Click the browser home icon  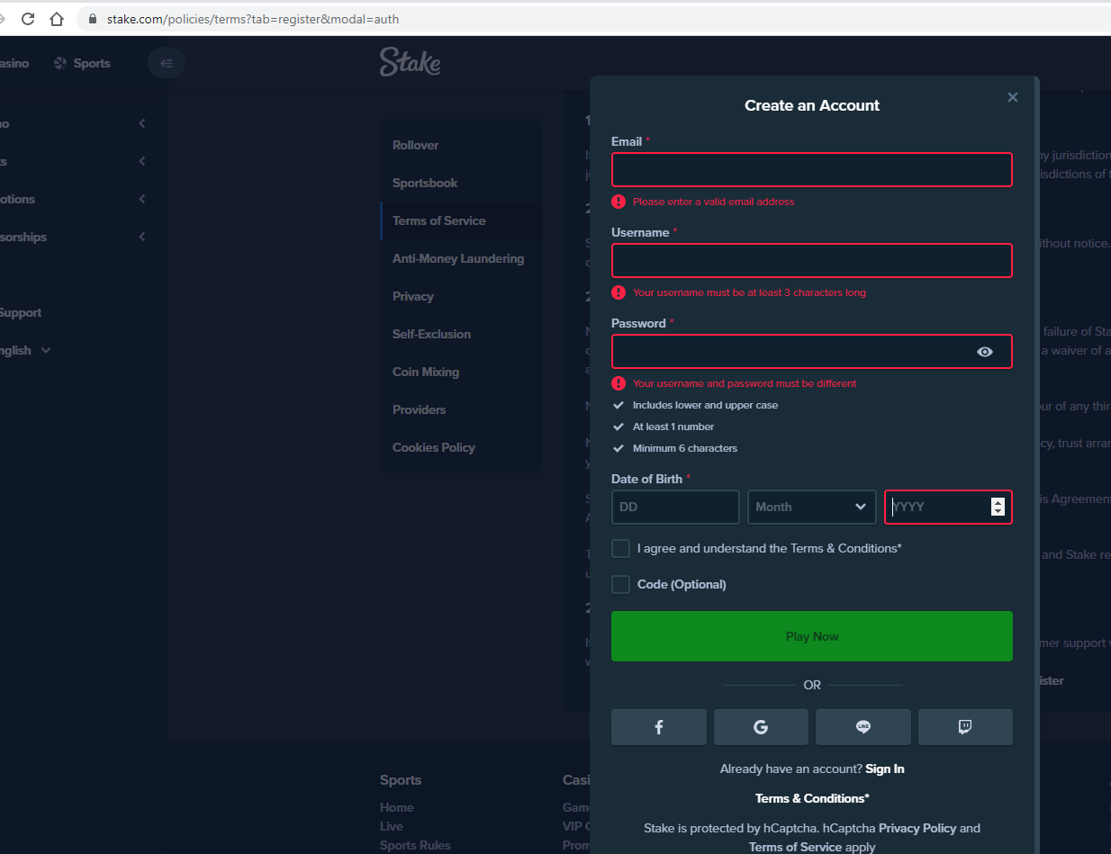pyautogui.click(x=57, y=19)
